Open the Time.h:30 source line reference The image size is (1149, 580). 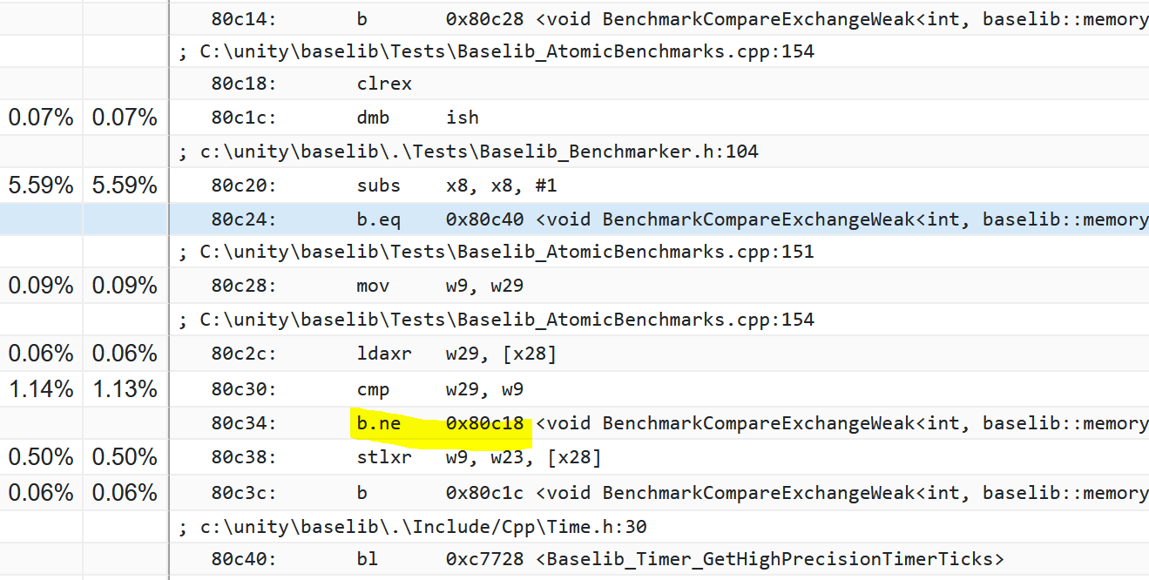point(414,527)
